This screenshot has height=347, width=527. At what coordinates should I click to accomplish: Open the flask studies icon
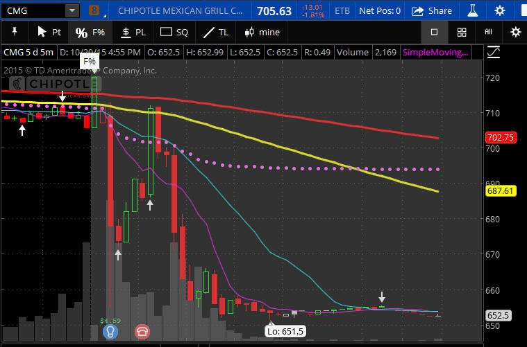point(473,10)
